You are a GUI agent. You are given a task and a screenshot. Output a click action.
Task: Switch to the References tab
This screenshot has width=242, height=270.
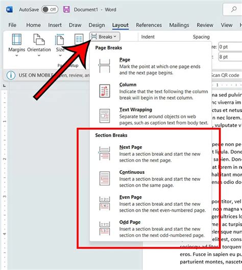click(149, 25)
